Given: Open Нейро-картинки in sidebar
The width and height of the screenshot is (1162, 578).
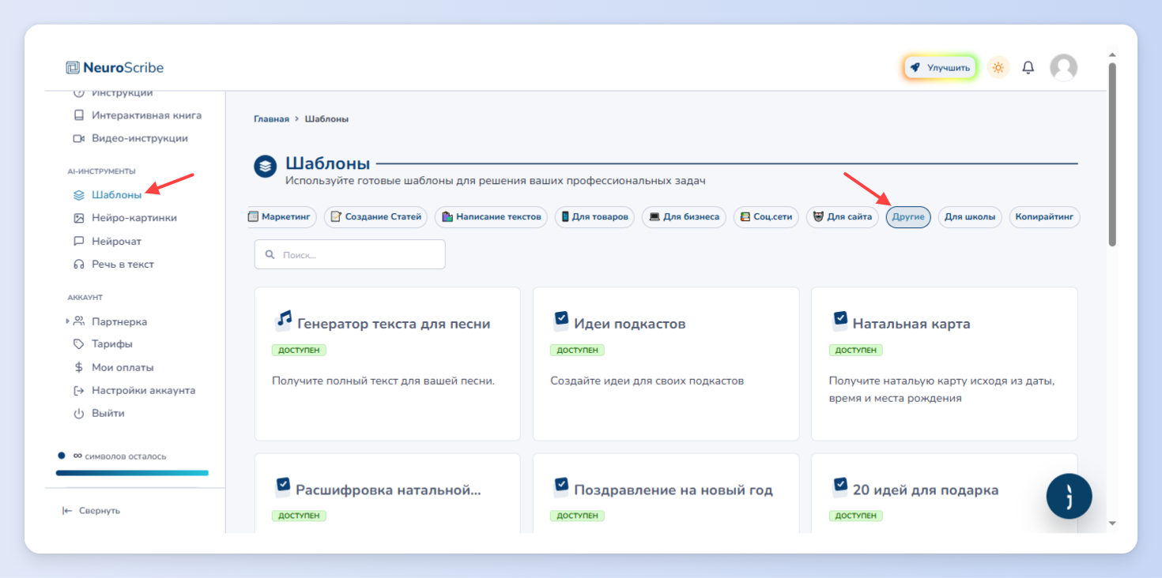Looking at the screenshot, I should [125, 218].
